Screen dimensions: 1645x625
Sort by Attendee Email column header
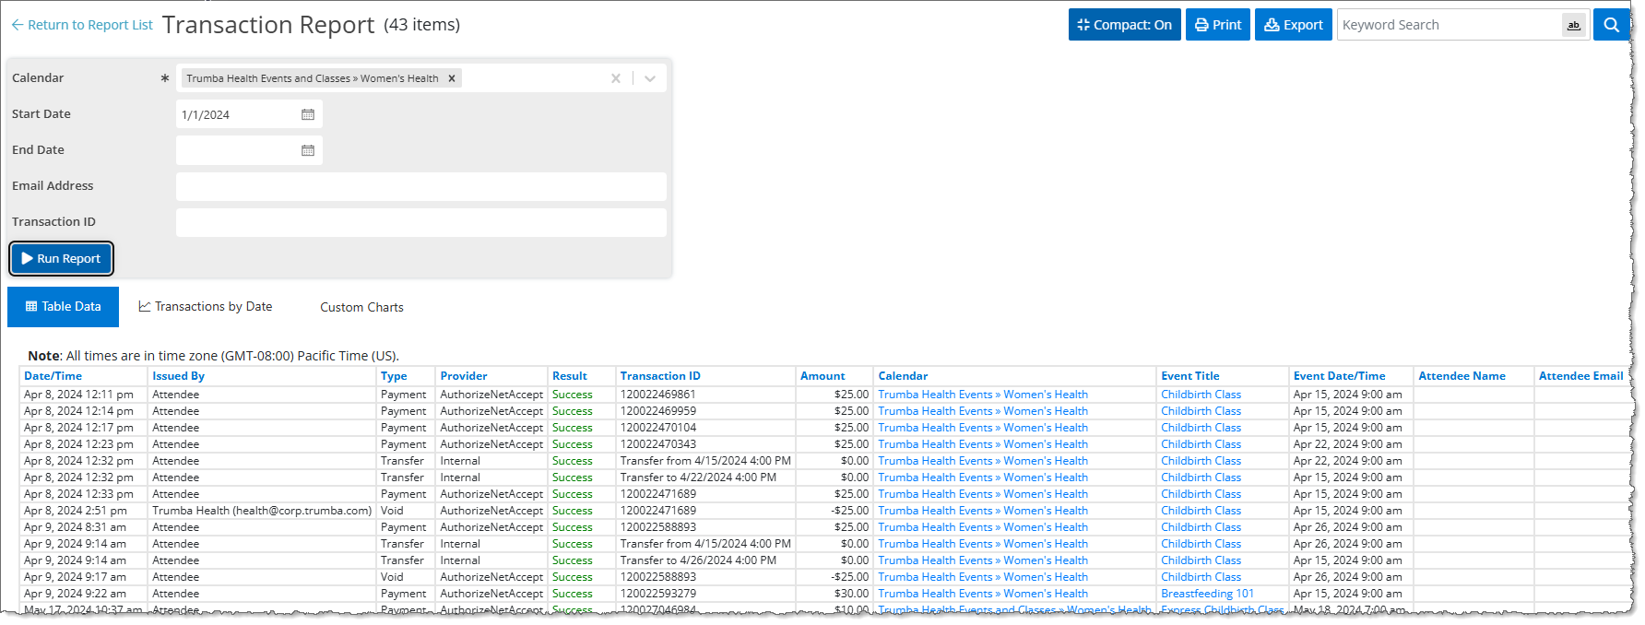tap(1580, 376)
